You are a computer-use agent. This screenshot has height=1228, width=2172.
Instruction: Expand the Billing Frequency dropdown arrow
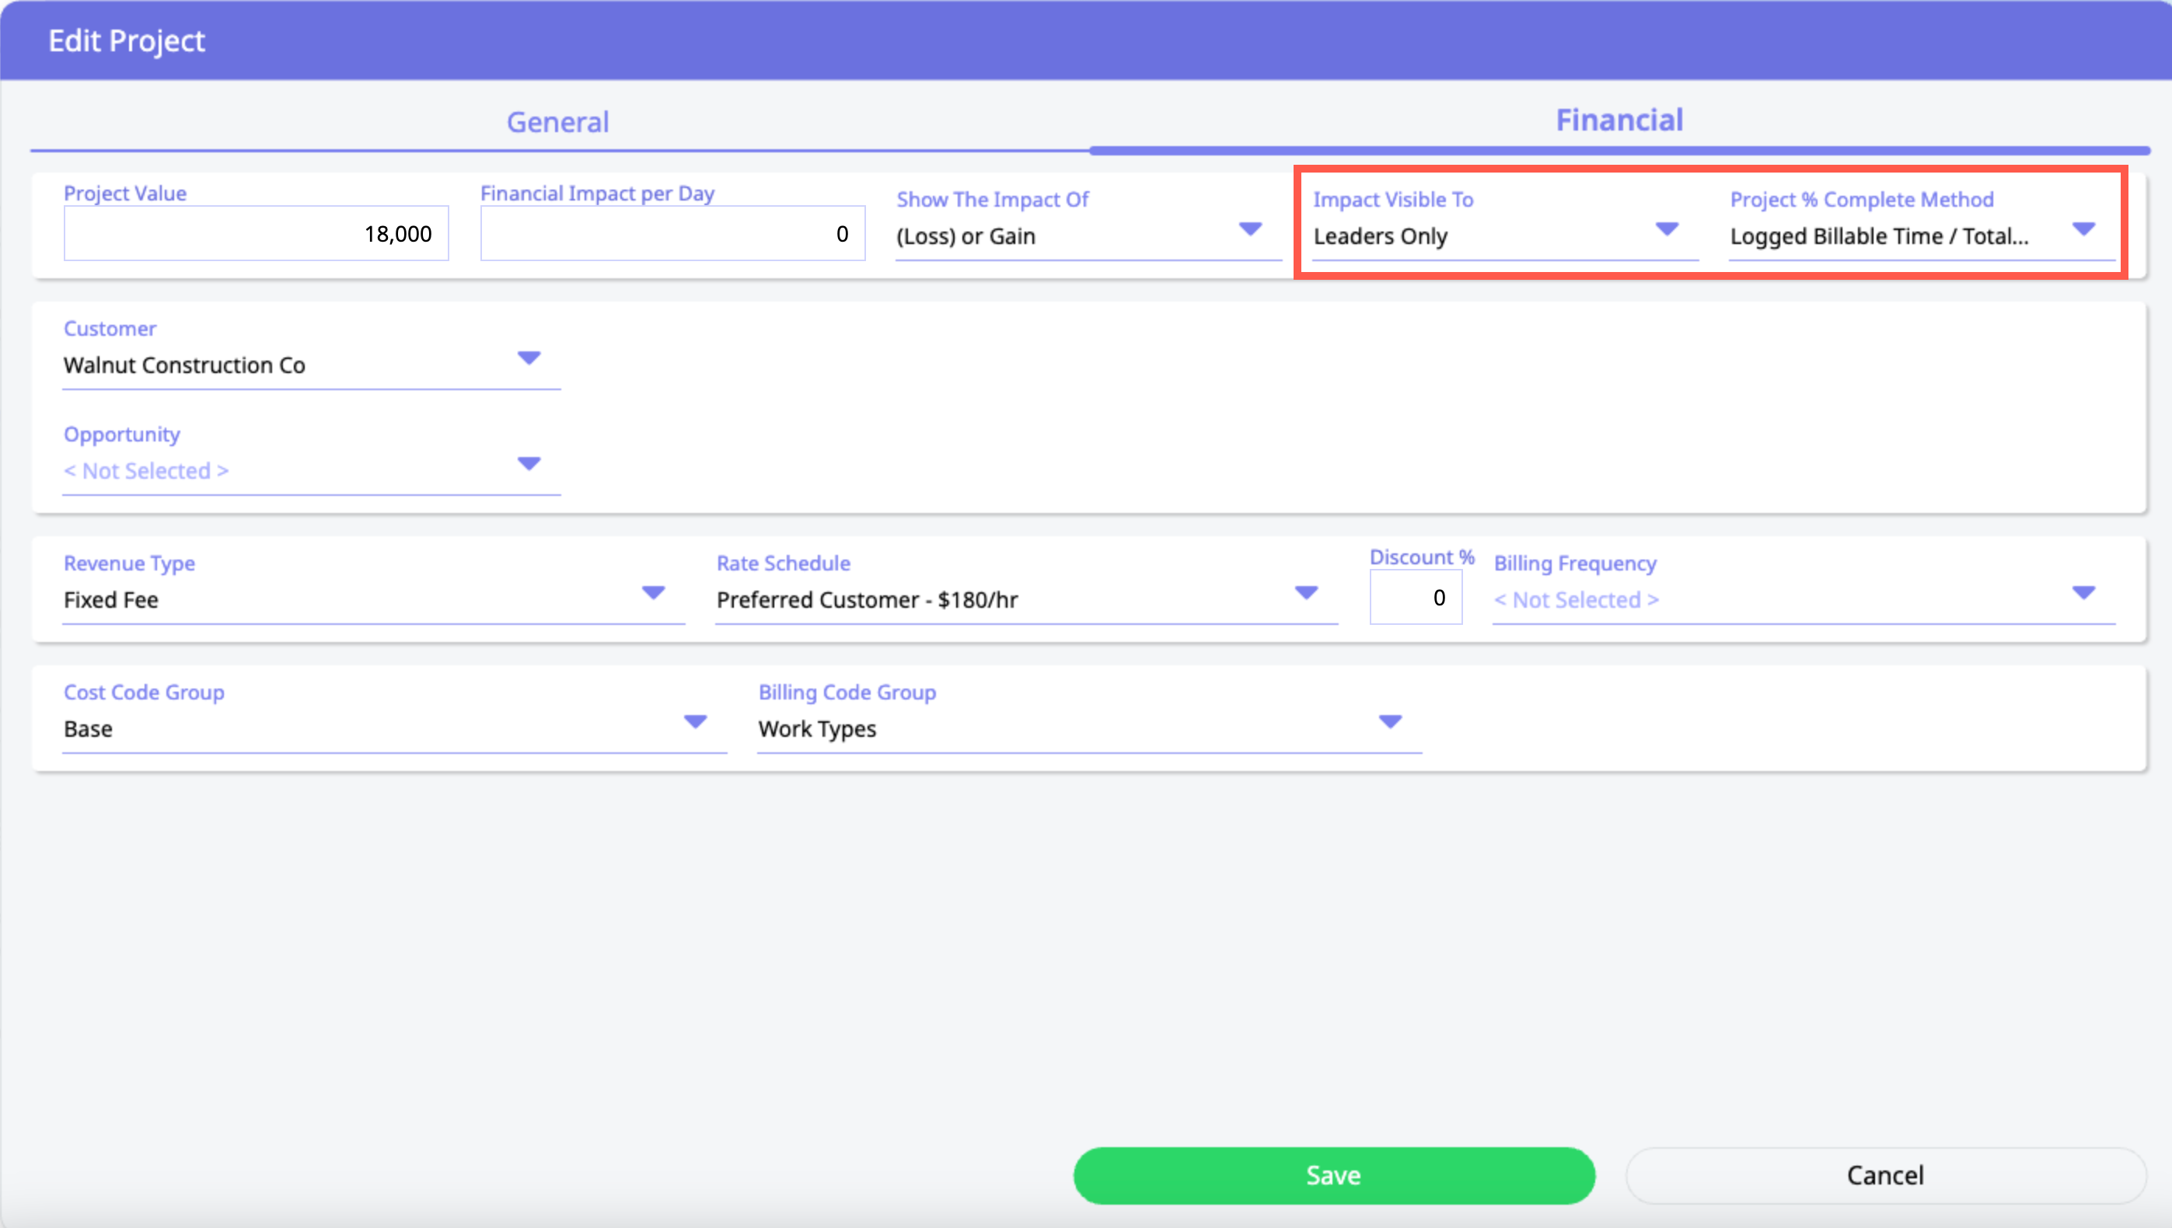(2083, 593)
